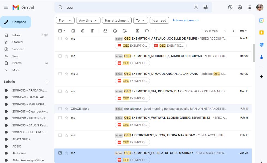Viewport: 267px width, 163px height.
Task: Open the Any time filter dropdown
Action: (x=88, y=20)
